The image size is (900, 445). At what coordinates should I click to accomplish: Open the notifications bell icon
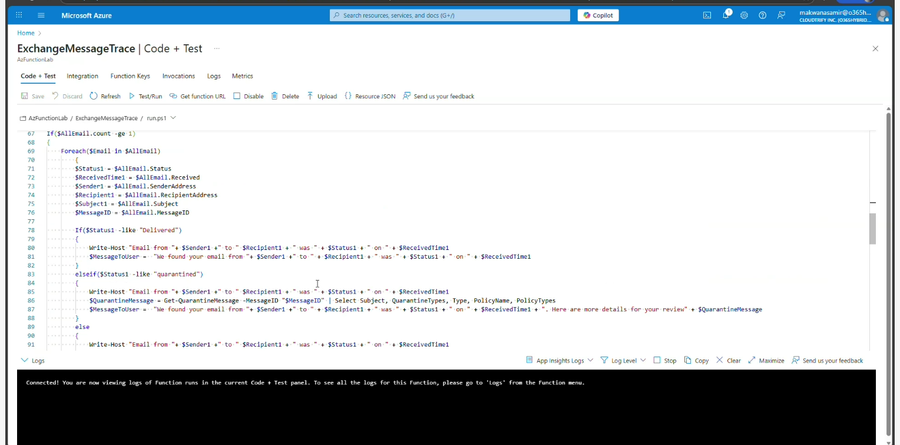(x=726, y=15)
